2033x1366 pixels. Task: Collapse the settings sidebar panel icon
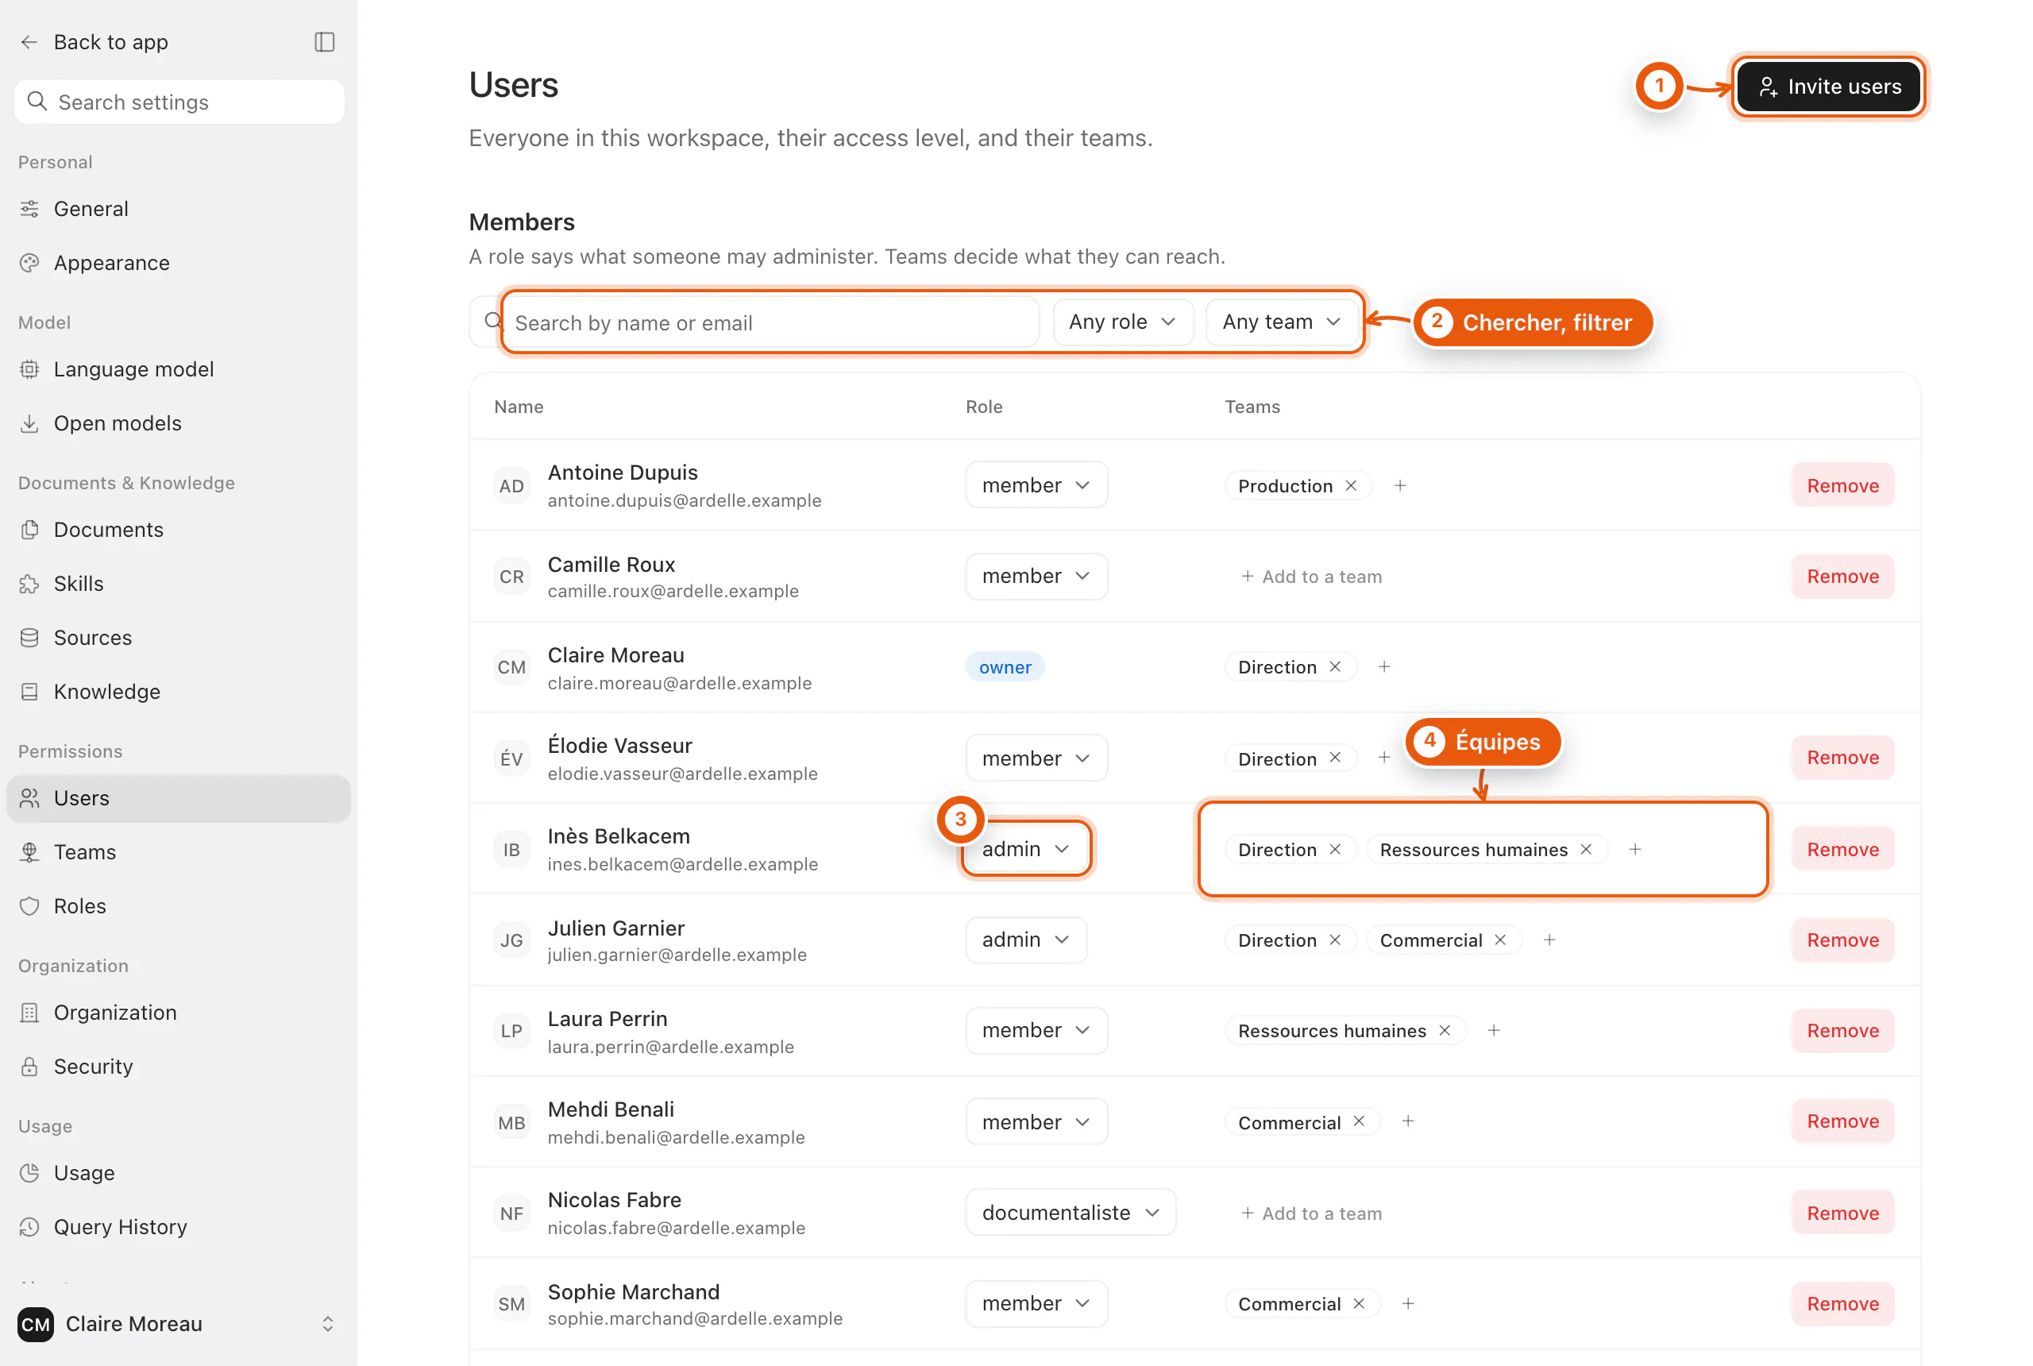pos(324,42)
